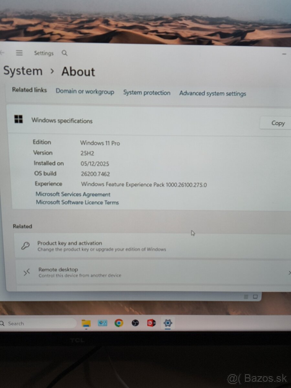Click the Settings search magnifier icon

64,53
